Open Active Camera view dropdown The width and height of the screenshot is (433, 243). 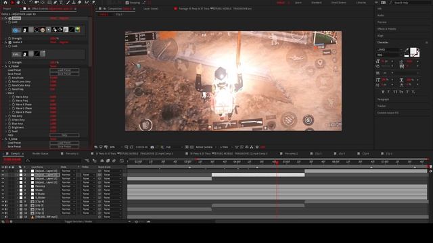(206, 147)
